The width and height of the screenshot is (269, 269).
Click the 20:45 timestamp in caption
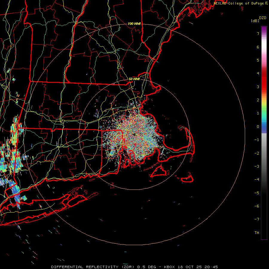point(211,267)
